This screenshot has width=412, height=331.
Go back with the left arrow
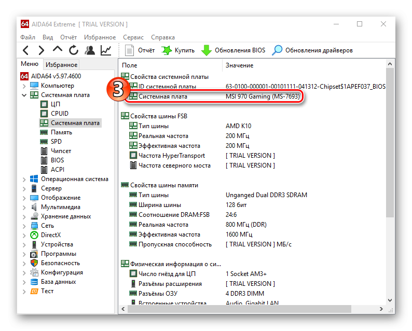coord(26,50)
